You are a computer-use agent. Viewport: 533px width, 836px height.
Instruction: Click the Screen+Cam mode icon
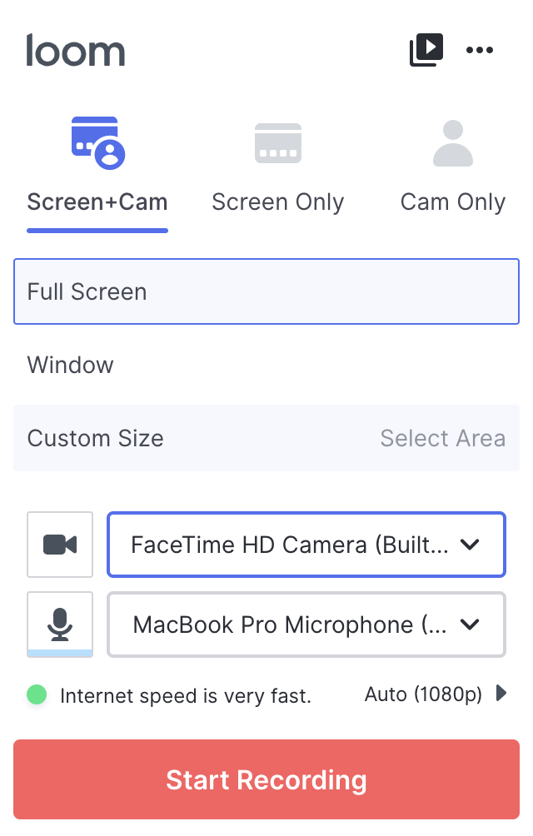click(97, 143)
